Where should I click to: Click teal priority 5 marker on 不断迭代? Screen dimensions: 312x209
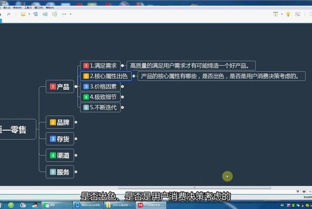[x=86, y=107]
